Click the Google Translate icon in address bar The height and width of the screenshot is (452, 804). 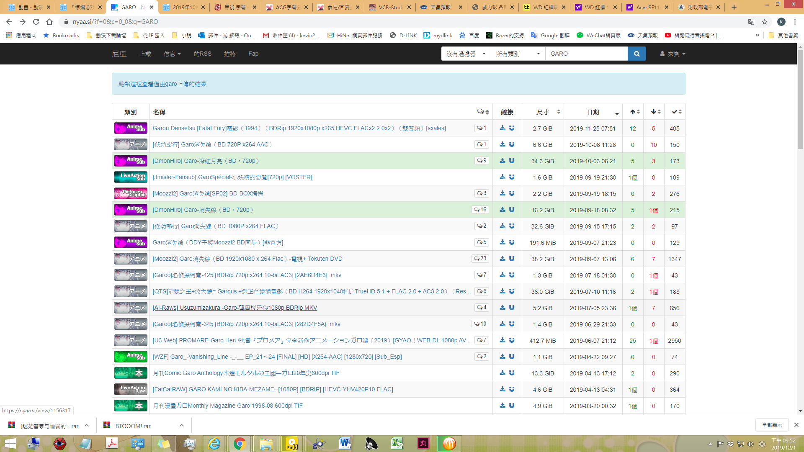tap(751, 22)
